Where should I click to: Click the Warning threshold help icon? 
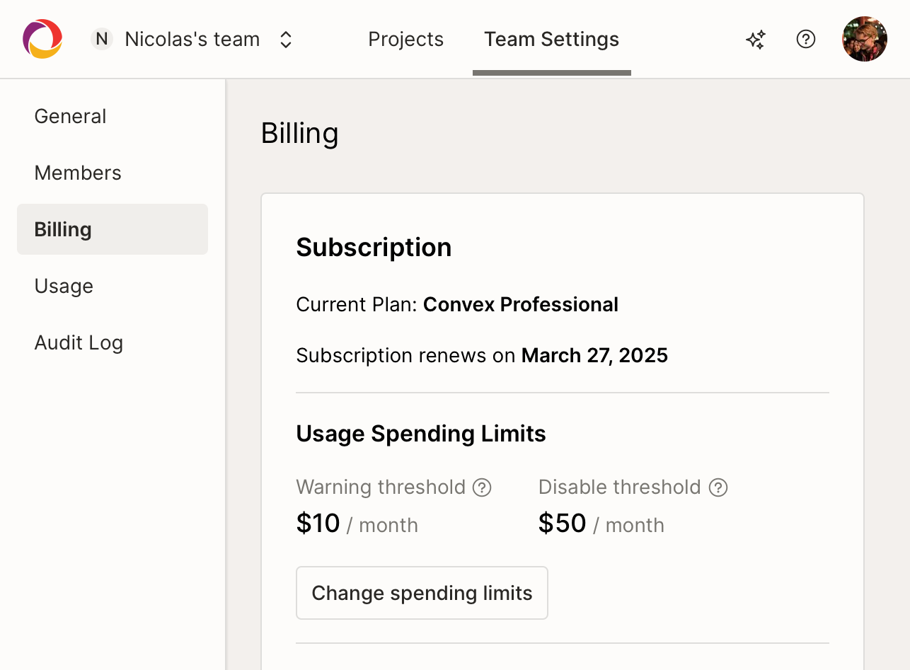click(x=482, y=487)
